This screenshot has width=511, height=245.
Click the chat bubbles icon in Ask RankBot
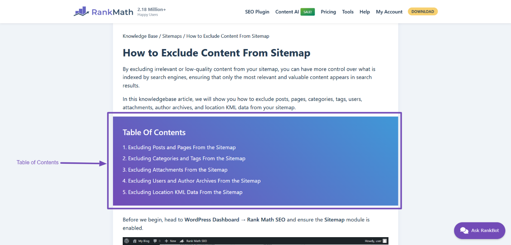464,230
